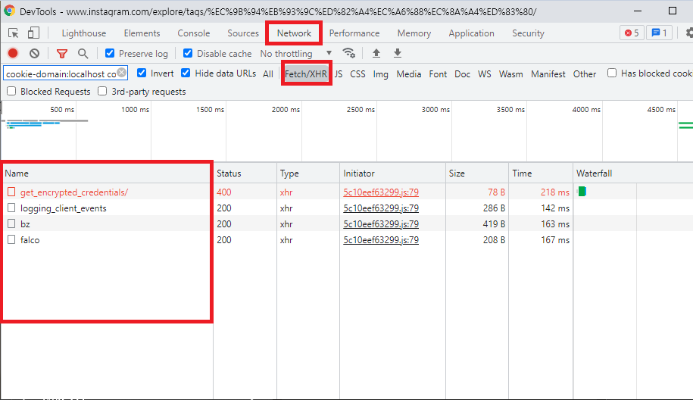Export HAR file download arrow
Image resolution: width=693 pixels, height=400 pixels.
pyautogui.click(x=398, y=54)
